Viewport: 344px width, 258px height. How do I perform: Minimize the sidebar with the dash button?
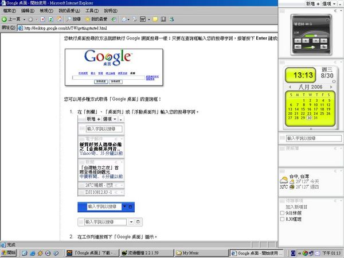[340, 4]
